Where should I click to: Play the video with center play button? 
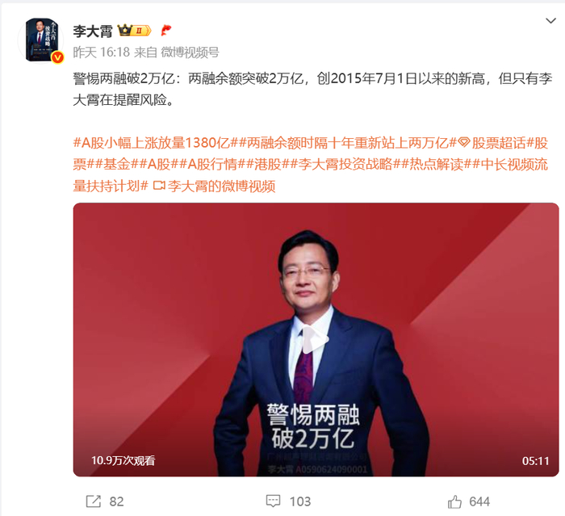pyautogui.click(x=314, y=339)
